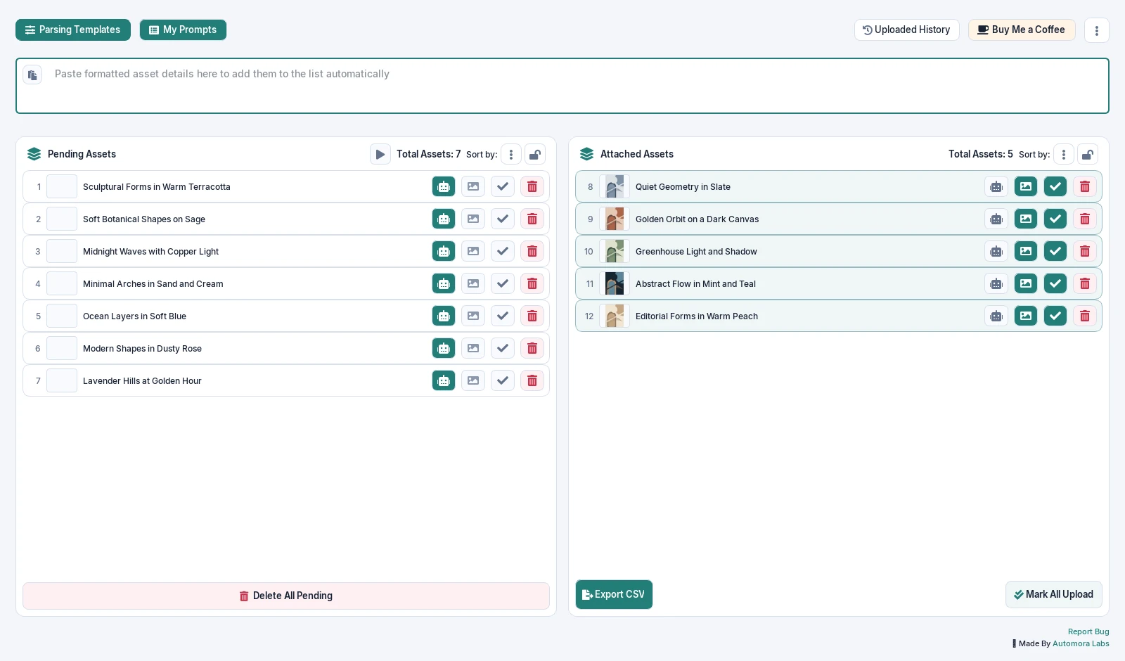The width and height of the screenshot is (1125, 661).
Task: Mark Sculptural Forms in Warm Terracotta as done
Action: (x=503, y=186)
